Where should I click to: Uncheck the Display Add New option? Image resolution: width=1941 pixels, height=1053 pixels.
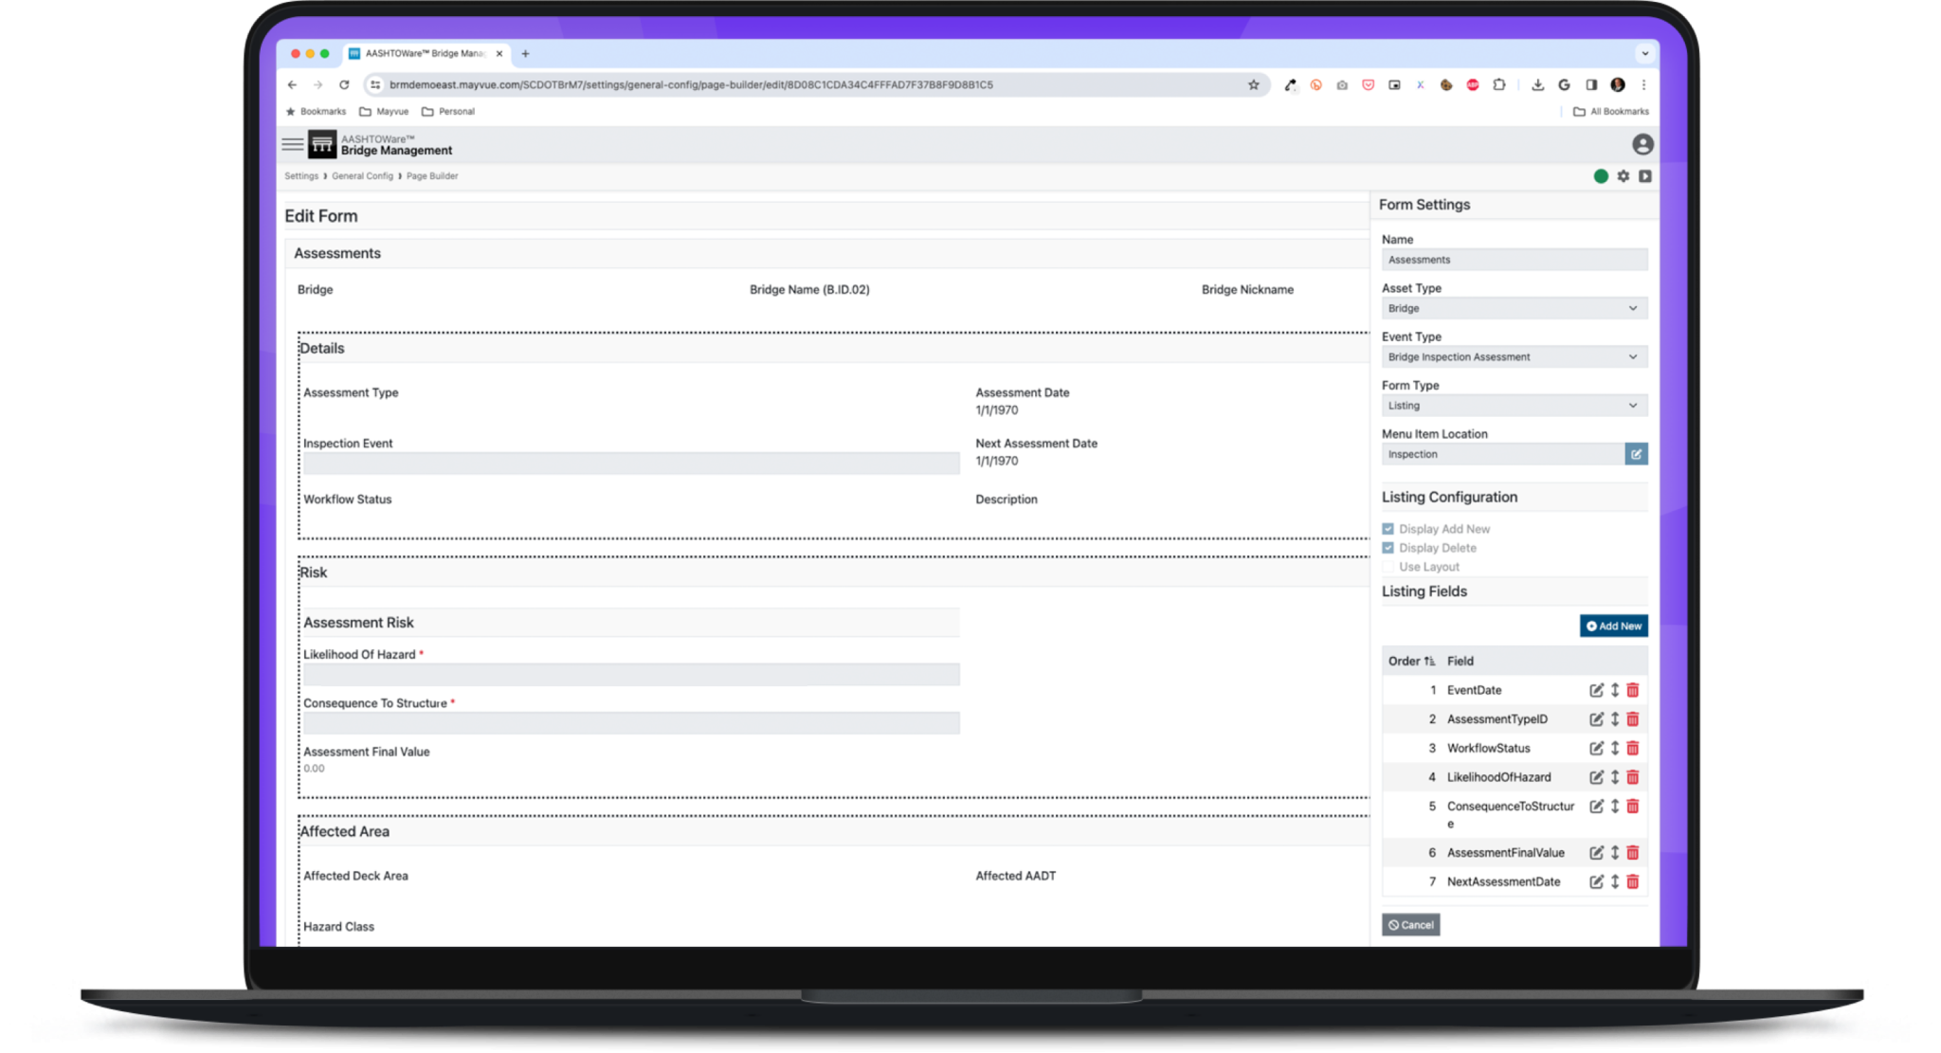[x=1388, y=528]
